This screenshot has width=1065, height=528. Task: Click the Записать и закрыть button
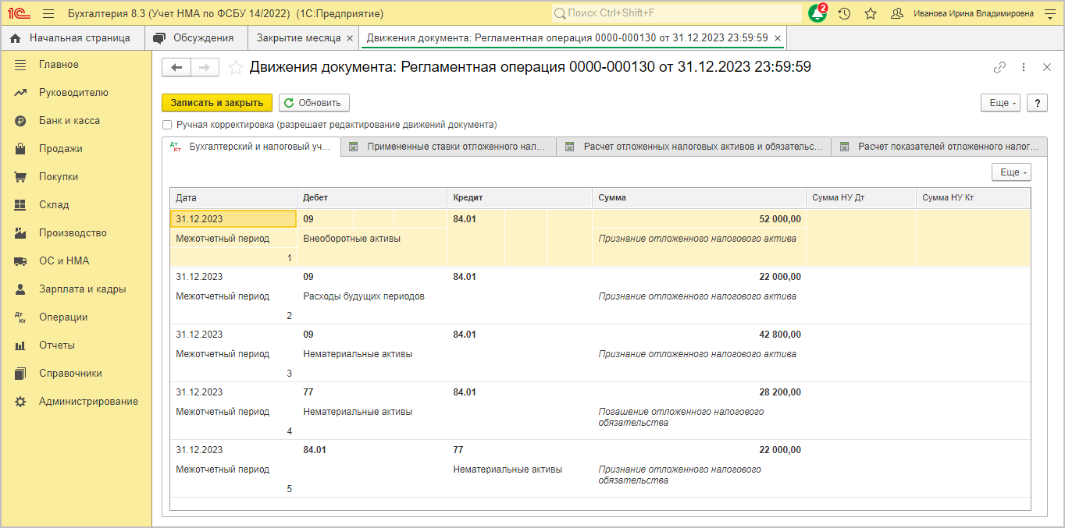(x=217, y=103)
